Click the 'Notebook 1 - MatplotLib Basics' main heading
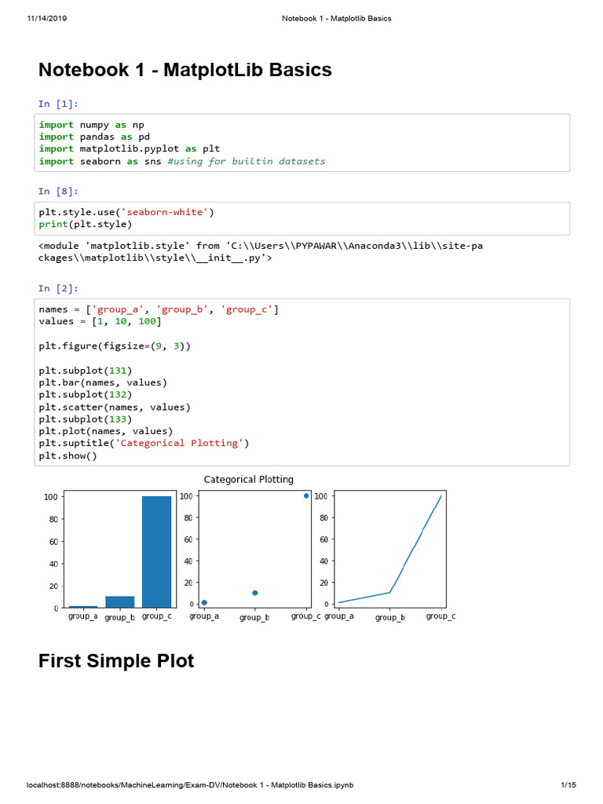The width and height of the screenshot is (603, 804). click(x=185, y=70)
